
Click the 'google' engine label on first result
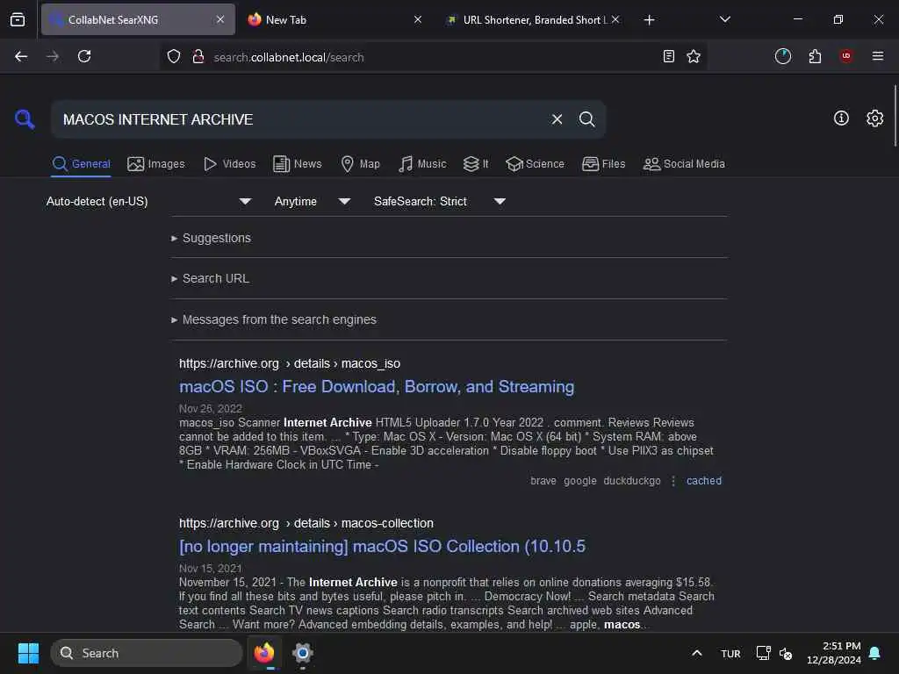tap(579, 481)
